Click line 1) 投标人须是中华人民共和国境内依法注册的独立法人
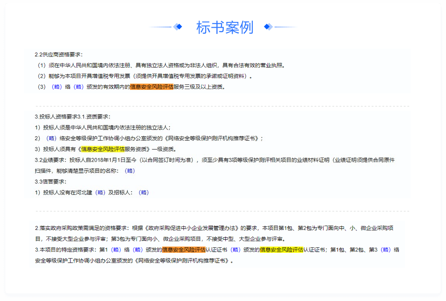 coord(103,127)
